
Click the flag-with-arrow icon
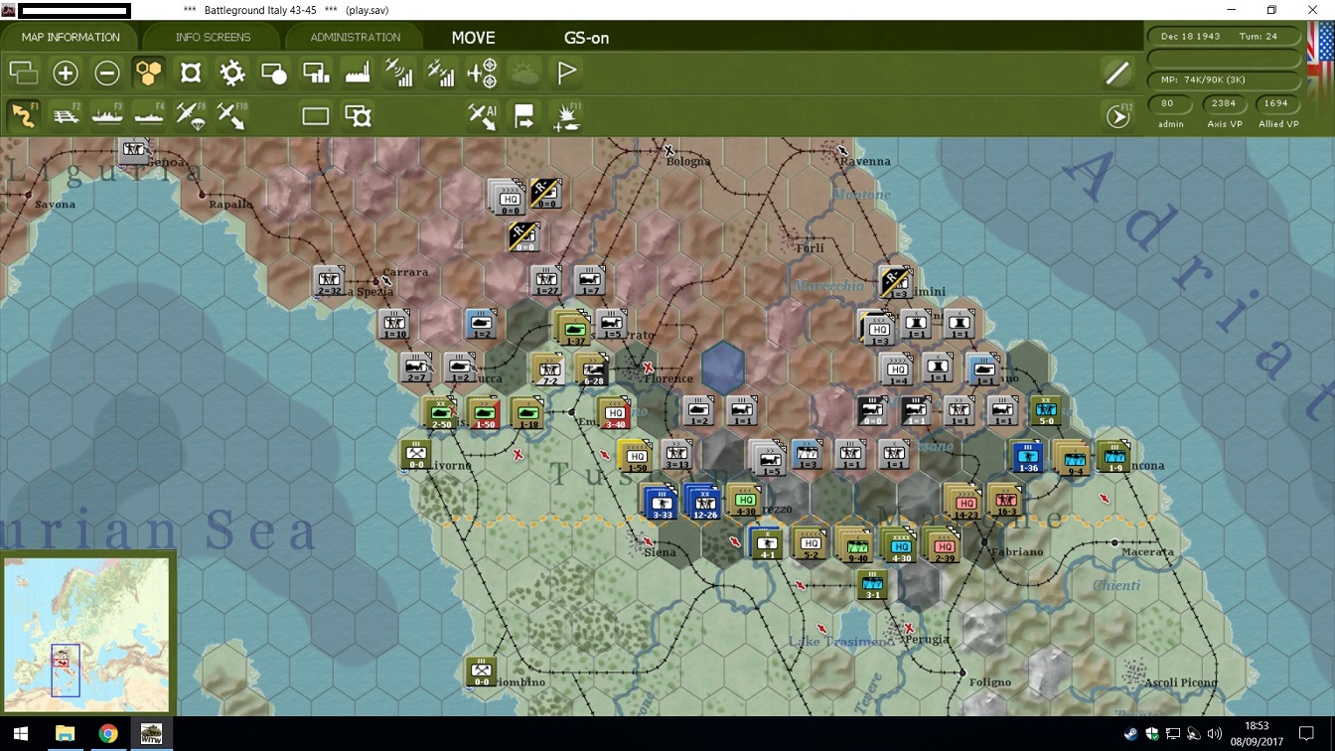[524, 116]
